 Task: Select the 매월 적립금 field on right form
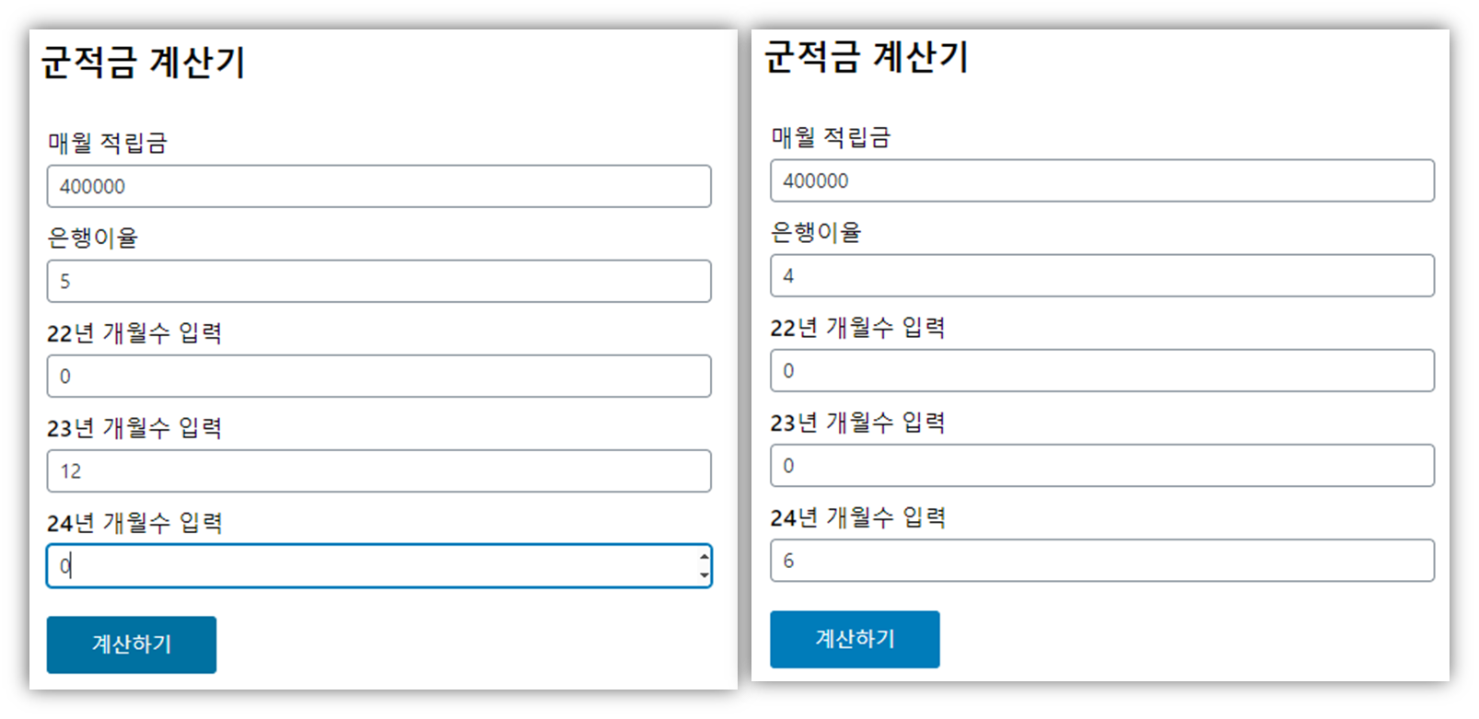(x=1101, y=180)
